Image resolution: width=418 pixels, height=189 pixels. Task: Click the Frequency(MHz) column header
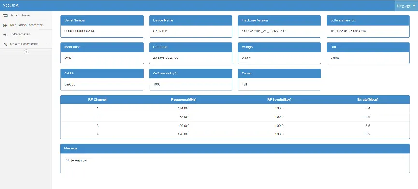[184, 100]
